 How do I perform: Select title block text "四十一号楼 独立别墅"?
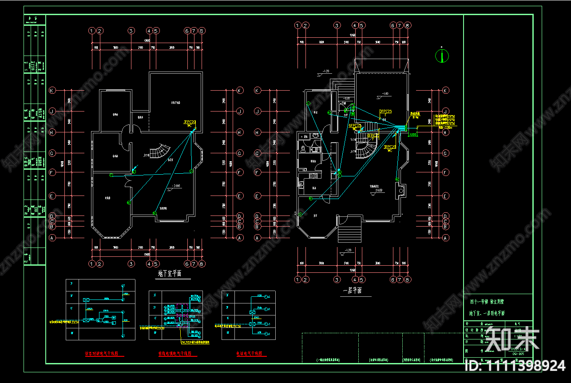tap(488, 302)
